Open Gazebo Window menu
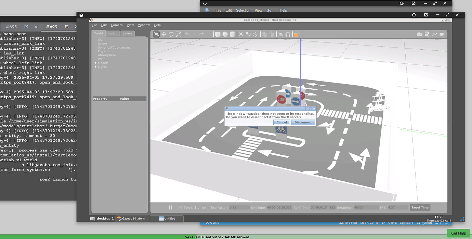 tap(144, 25)
